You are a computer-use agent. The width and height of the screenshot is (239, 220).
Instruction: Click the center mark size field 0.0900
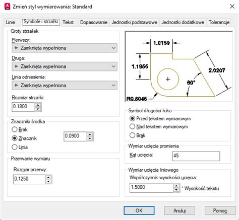pyautogui.click(x=75, y=136)
